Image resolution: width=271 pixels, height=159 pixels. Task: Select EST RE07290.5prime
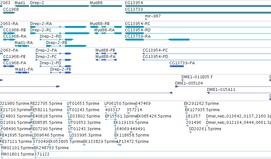(x=32, y=132)
